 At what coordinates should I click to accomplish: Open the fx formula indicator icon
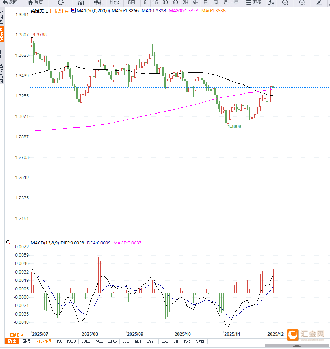click(x=271, y=3)
